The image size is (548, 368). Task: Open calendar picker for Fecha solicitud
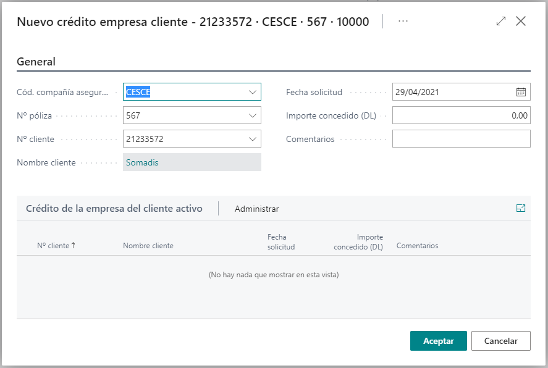521,92
